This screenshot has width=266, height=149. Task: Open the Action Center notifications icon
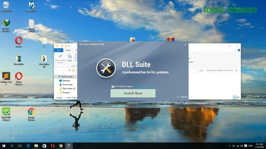[246, 146]
